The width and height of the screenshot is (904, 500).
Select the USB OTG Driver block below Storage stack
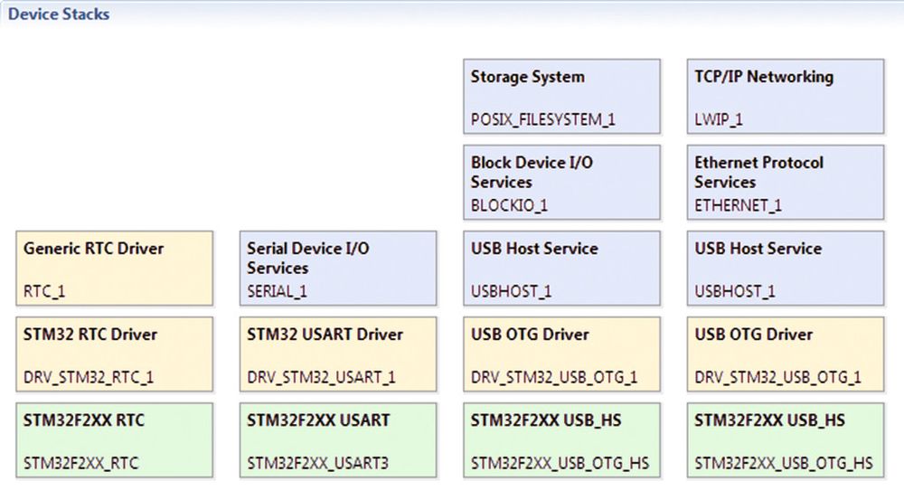click(561, 354)
